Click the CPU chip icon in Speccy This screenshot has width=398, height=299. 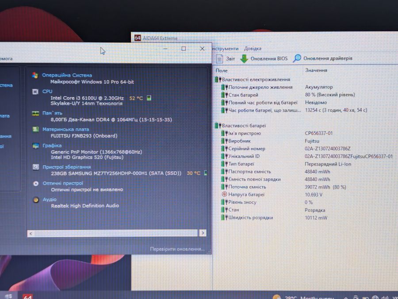tap(35, 91)
